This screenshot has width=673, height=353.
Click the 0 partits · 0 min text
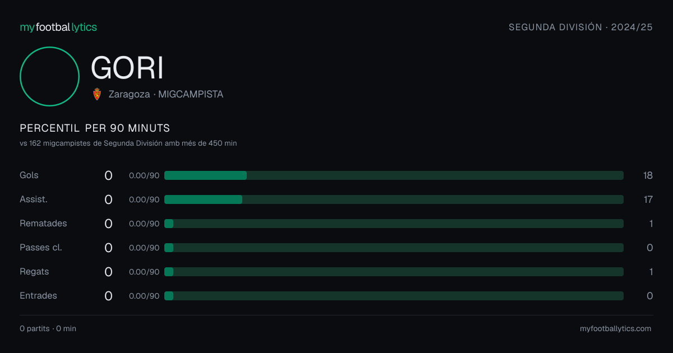(x=48, y=329)
